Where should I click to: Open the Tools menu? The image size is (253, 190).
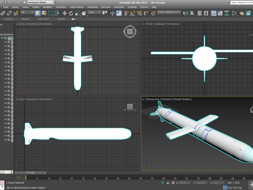pos(5,7)
